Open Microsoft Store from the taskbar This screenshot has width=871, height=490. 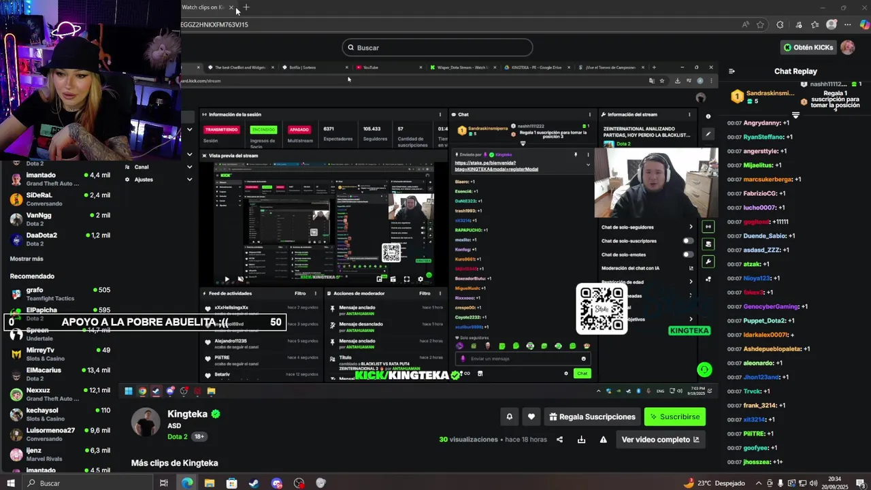[x=231, y=483]
